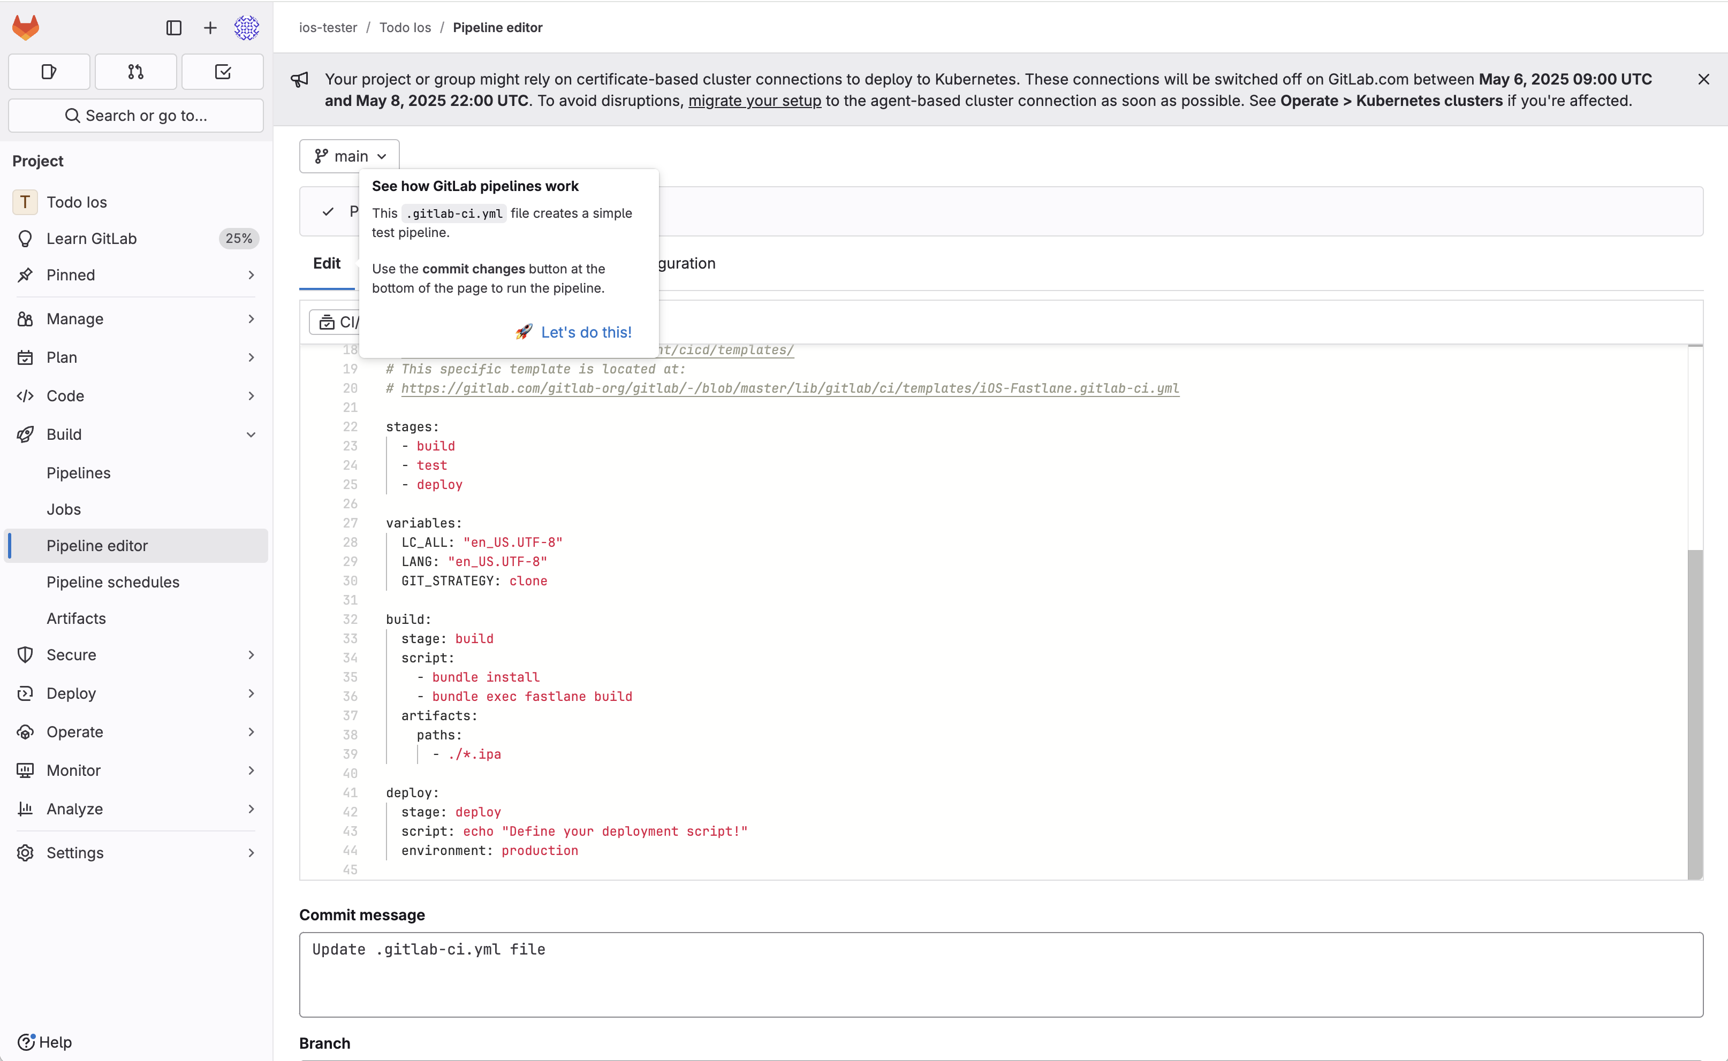This screenshot has height=1061, width=1728.
Task: Click the T project avatar
Action: coord(25,202)
